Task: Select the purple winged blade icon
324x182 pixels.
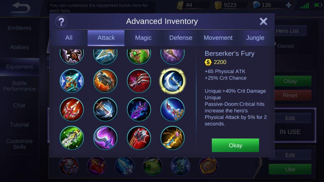Action: point(139,109)
